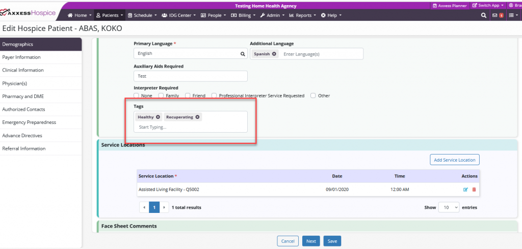Switch to Payer Information section

coord(21,57)
